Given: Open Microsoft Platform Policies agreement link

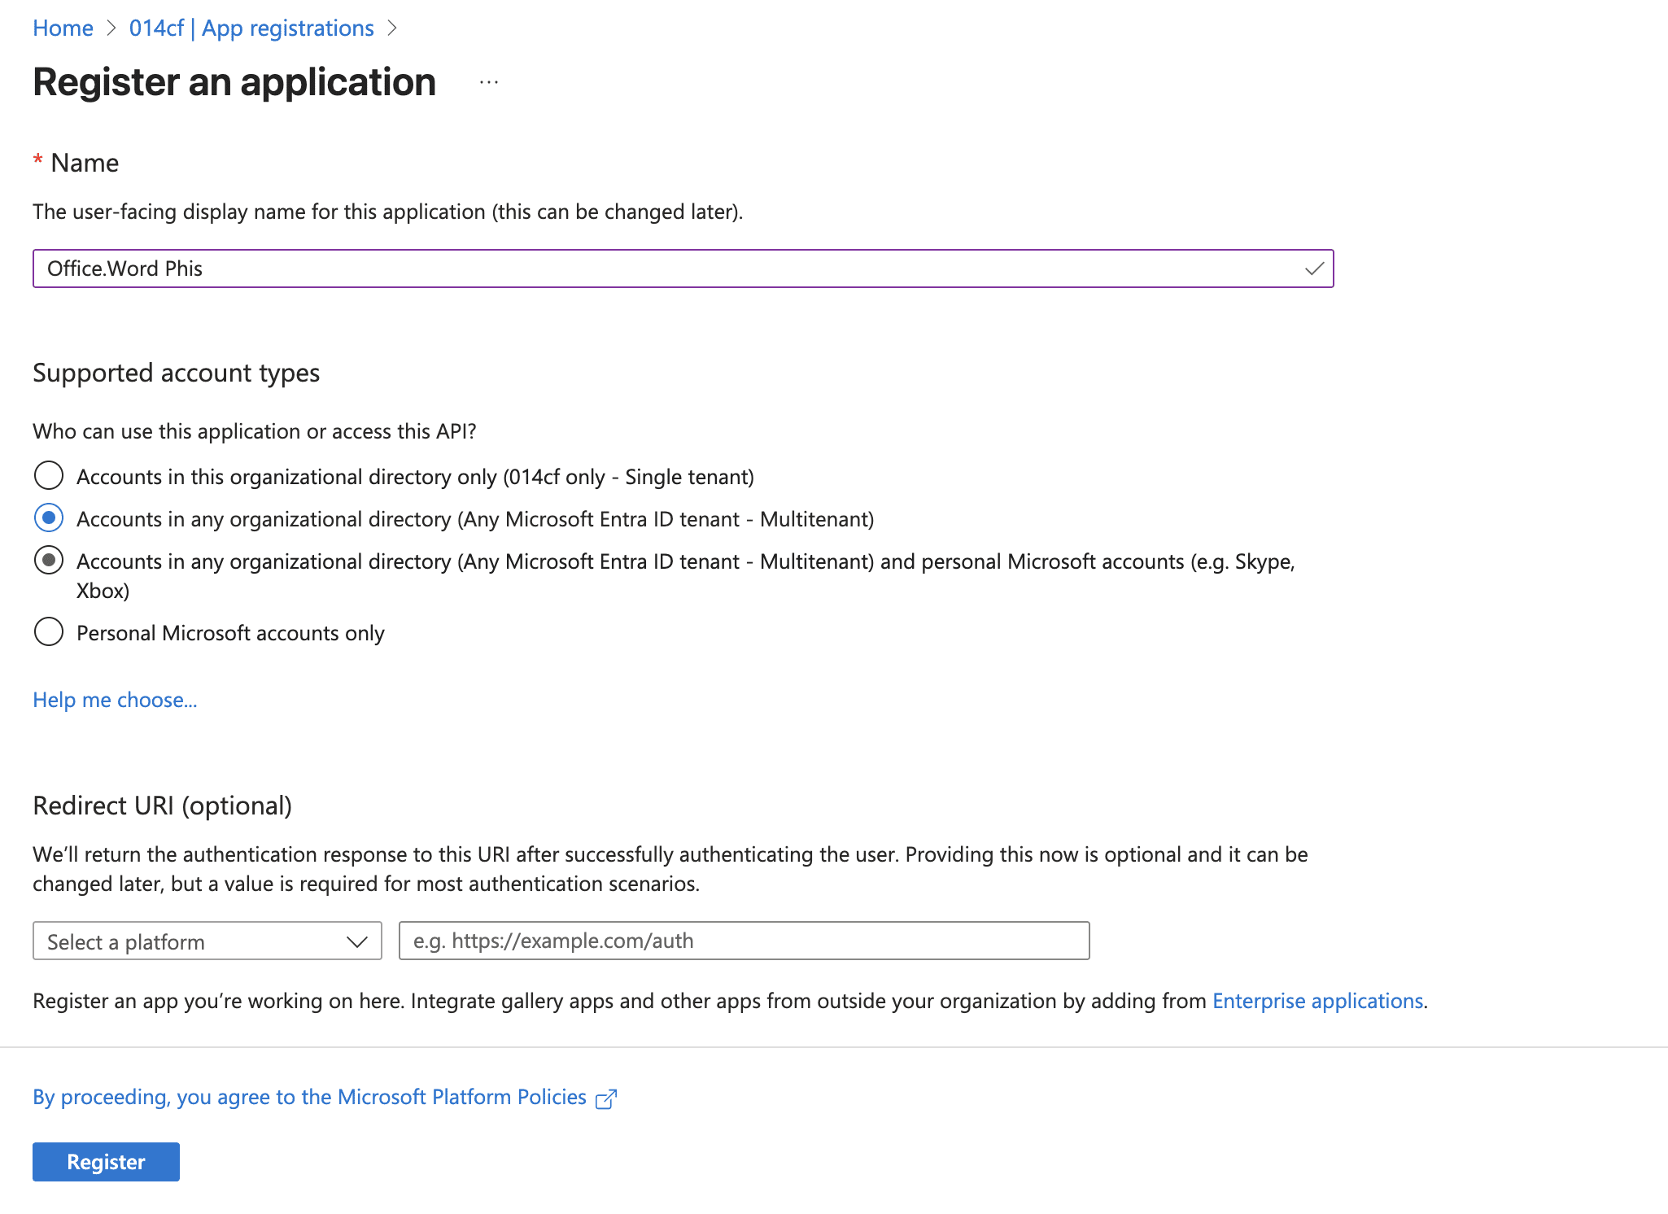Looking at the screenshot, I should (x=309, y=1097).
